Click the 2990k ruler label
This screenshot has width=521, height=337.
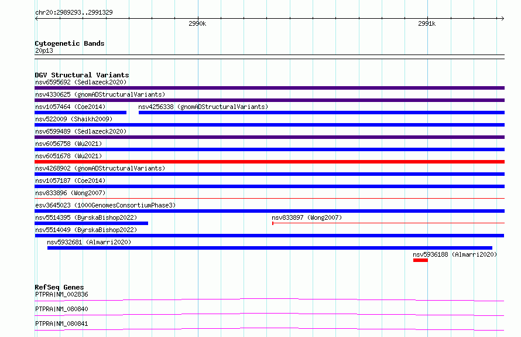[x=197, y=23]
